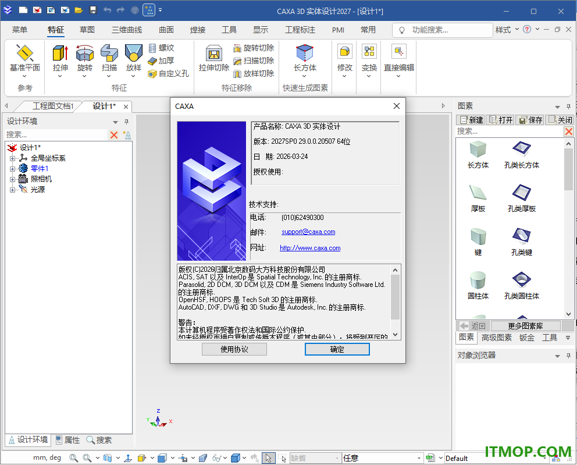Image resolution: width=577 pixels, height=465 pixels.
Task: Click the 使用协议 button
Action: click(x=234, y=349)
